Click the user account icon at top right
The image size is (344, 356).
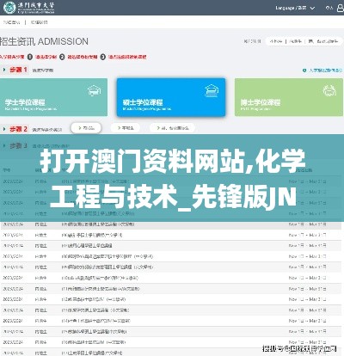point(341,8)
